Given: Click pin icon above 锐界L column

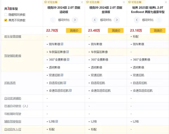Looking at the screenshot, I should 130,2.
